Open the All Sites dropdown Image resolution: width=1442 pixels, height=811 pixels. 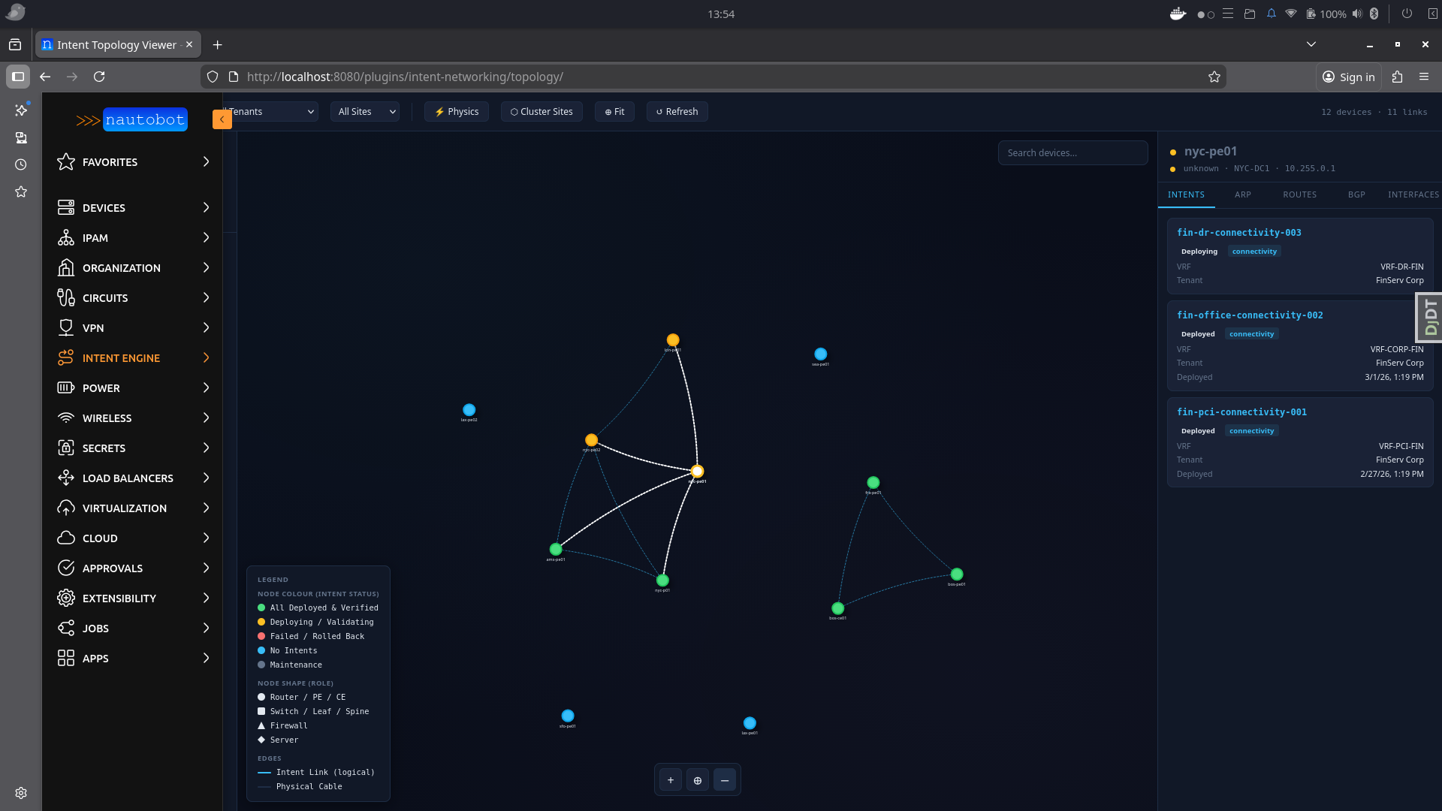click(x=364, y=111)
